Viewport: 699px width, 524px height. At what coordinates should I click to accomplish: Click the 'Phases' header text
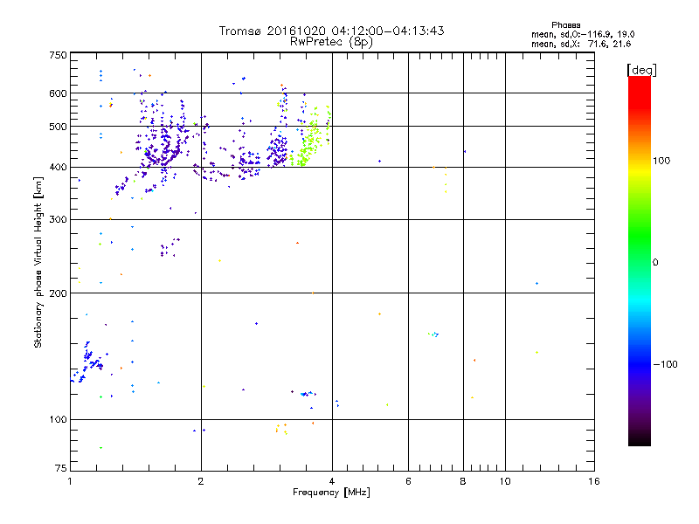click(565, 25)
